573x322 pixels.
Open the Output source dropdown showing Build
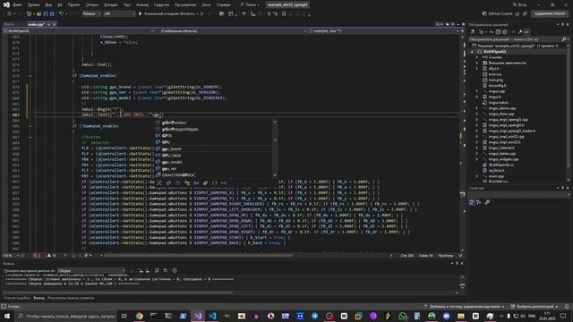tap(91, 270)
